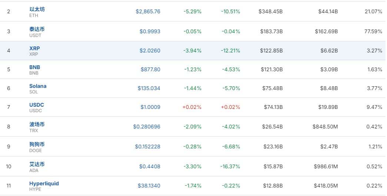Click the ETH price $2,865.76
387x196 pixels.
point(148,11)
